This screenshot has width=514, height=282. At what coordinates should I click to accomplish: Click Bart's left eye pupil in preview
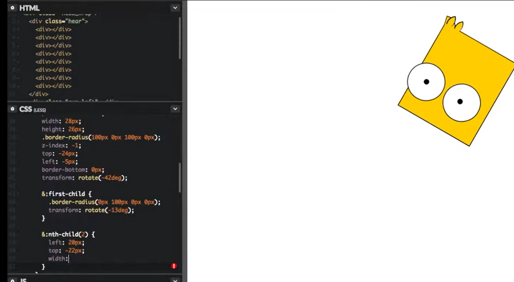(x=426, y=82)
